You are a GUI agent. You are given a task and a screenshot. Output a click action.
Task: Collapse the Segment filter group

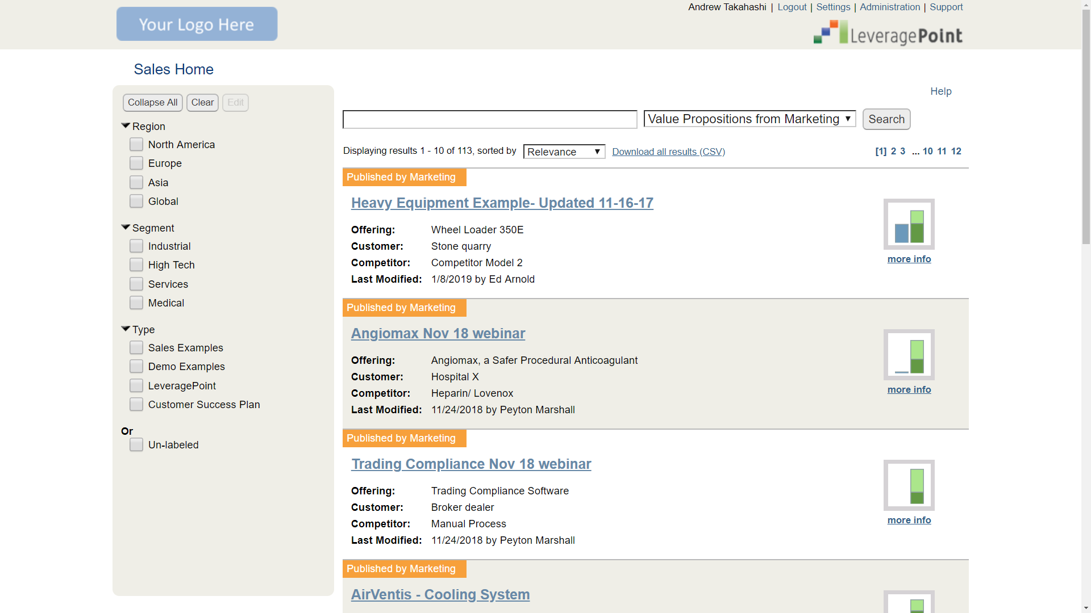pyautogui.click(x=126, y=228)
